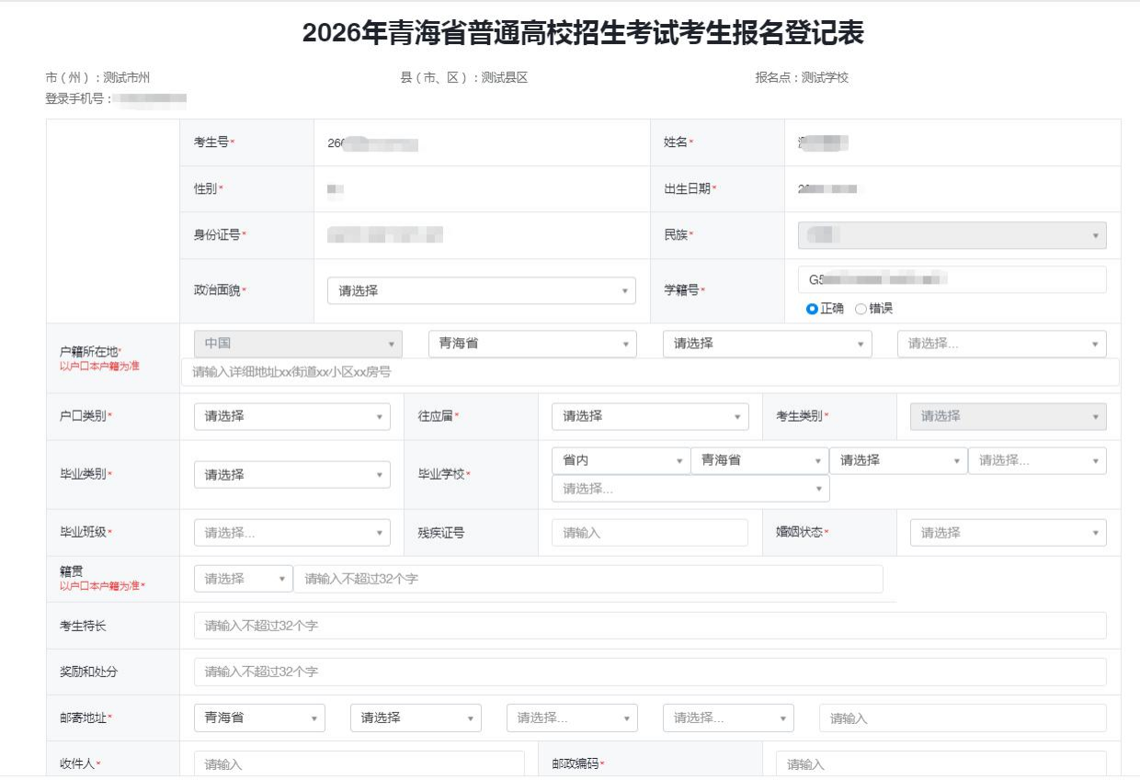
Task: Open the fourth dropdown in 毕业学校 top row
Action: pos(1037,460)
